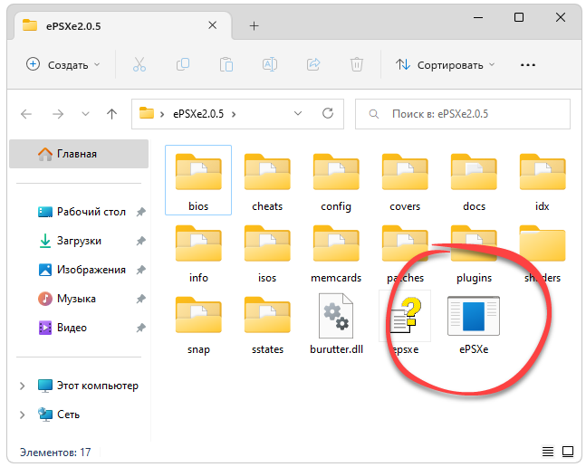Screen dimensions: 586x467
Task: Go forward with the arrow button
Action: click(x=58, y=114)
